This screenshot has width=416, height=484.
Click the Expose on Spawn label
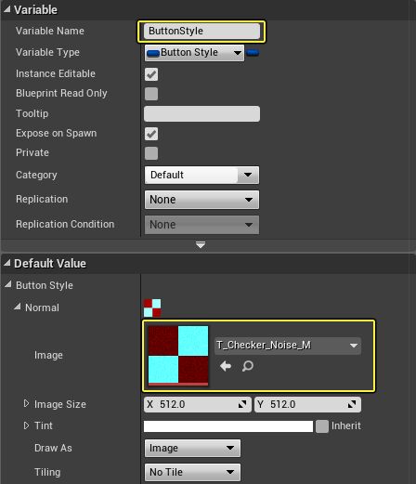pos(57,133)
